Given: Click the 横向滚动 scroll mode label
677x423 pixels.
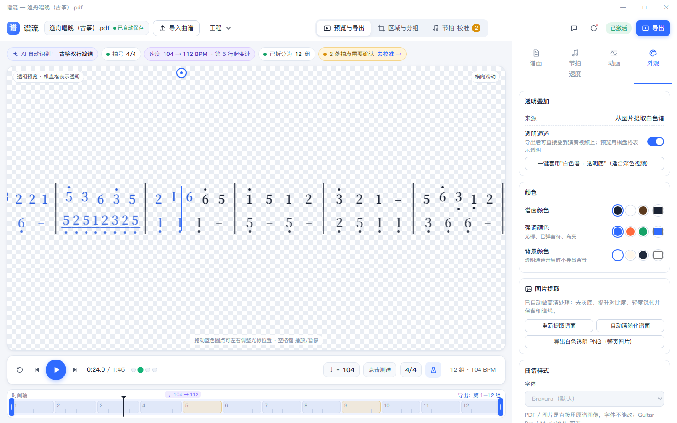Looking at the screenshot, I should tap(485, 77).
